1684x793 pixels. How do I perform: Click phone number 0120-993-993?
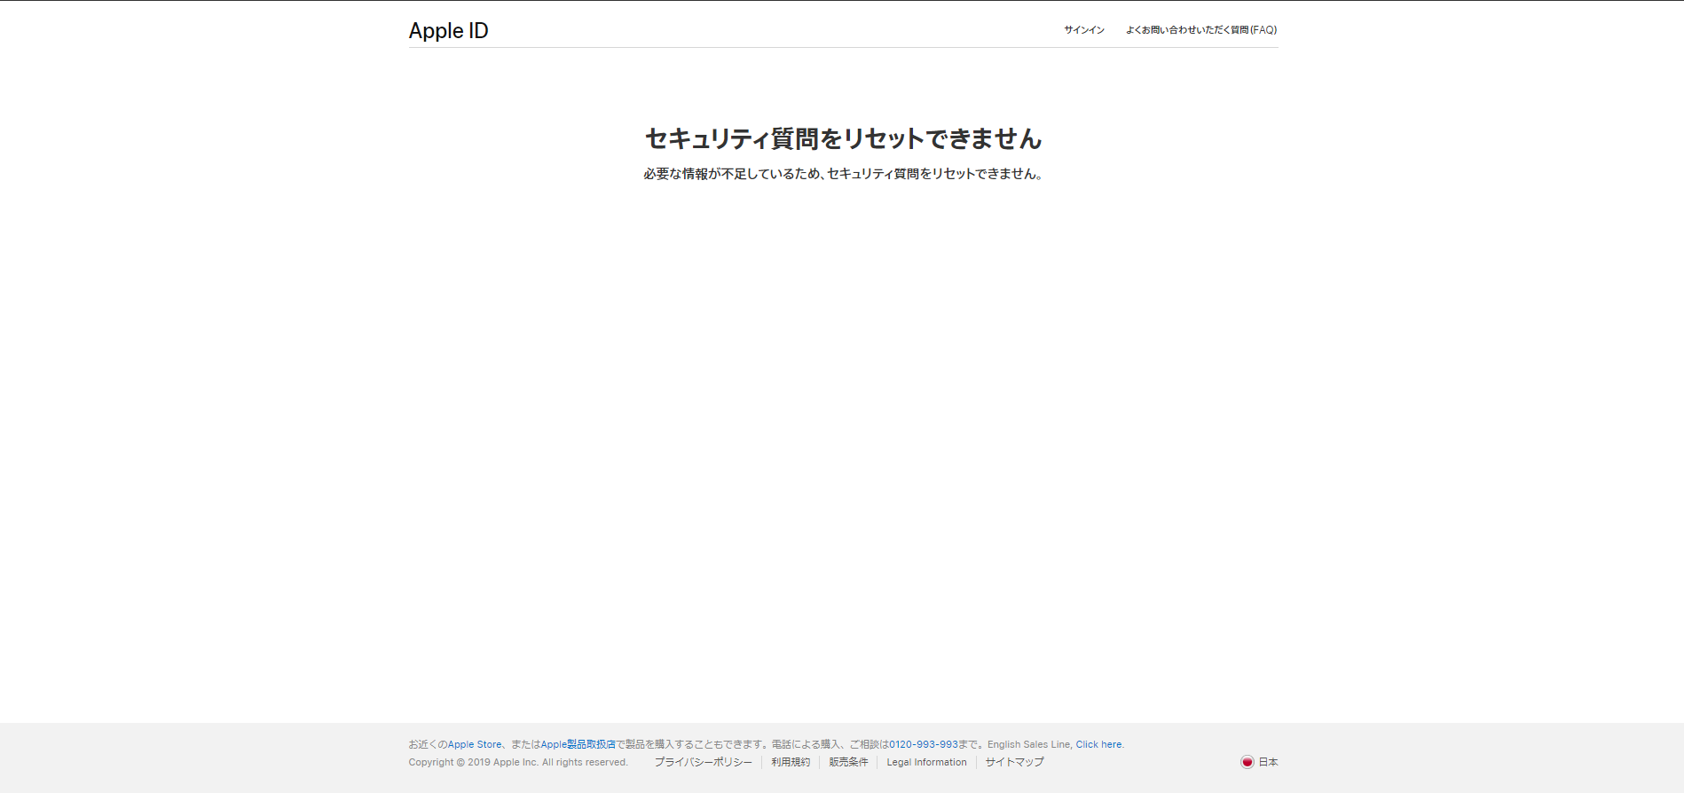923,744
